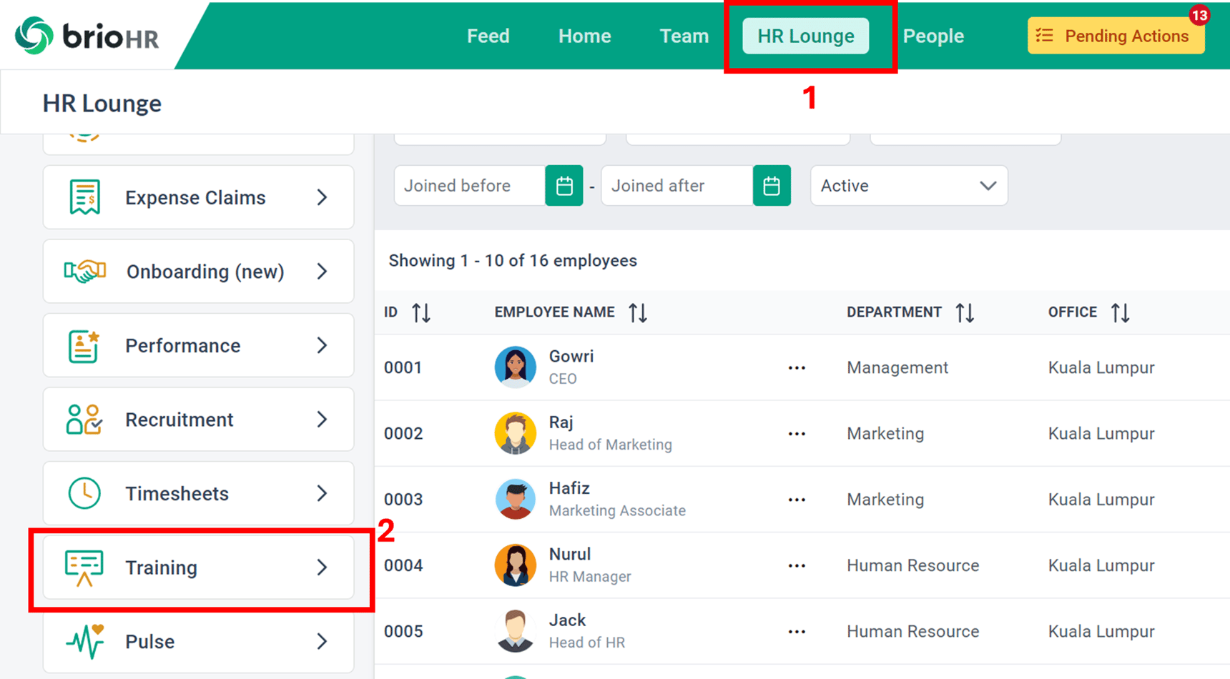This screenshot has width=1230, height=679.
Task: Open the People section
Action: [x=933, y=36]
